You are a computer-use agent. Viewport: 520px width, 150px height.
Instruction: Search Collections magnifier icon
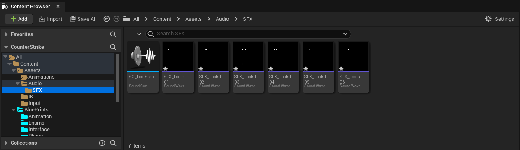113,143
